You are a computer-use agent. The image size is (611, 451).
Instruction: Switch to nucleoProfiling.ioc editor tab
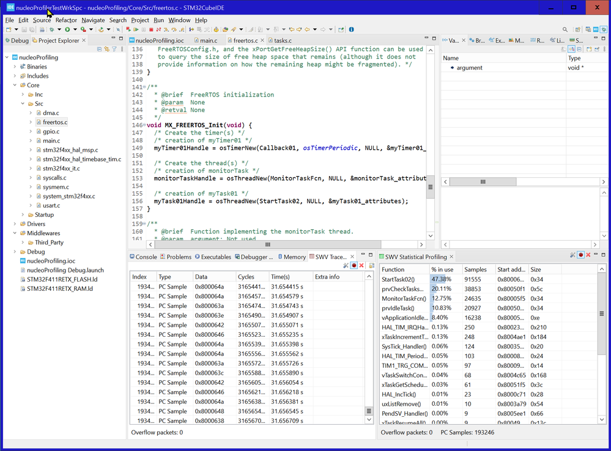coord(157,40)
